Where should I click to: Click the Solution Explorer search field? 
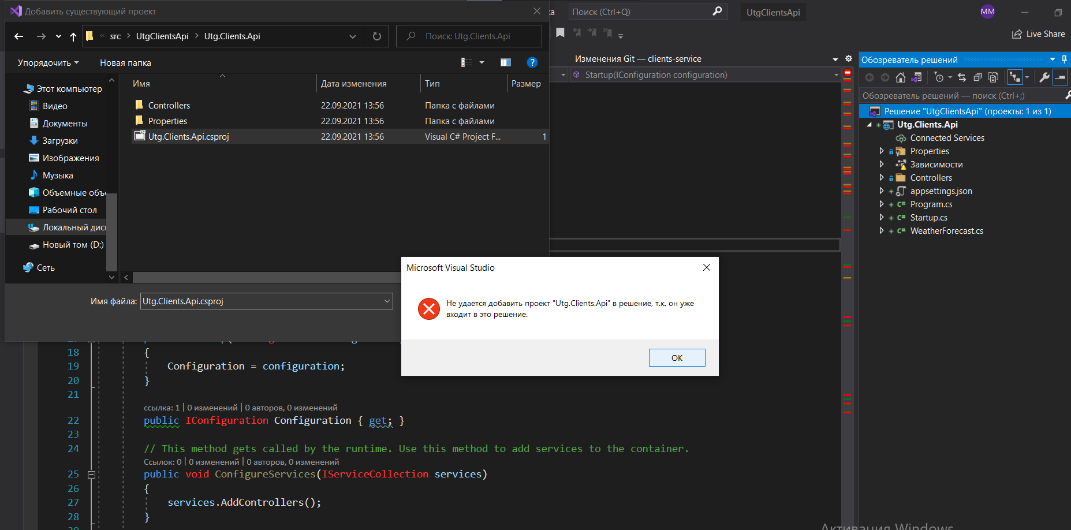961,96
